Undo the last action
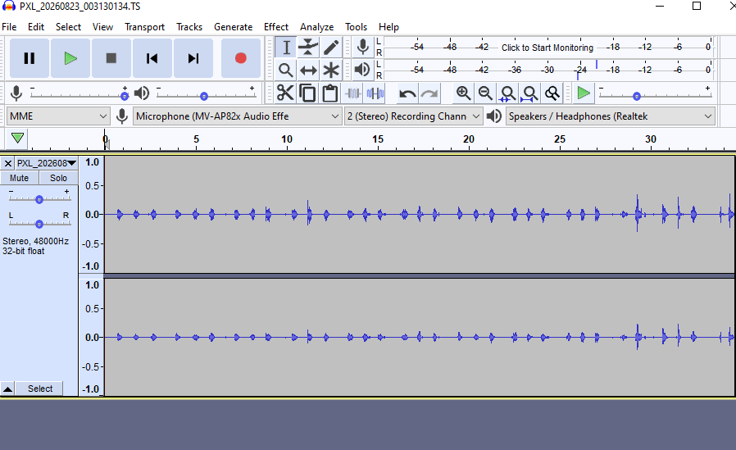Screen dimensions: 736x450 coord(407,93)
